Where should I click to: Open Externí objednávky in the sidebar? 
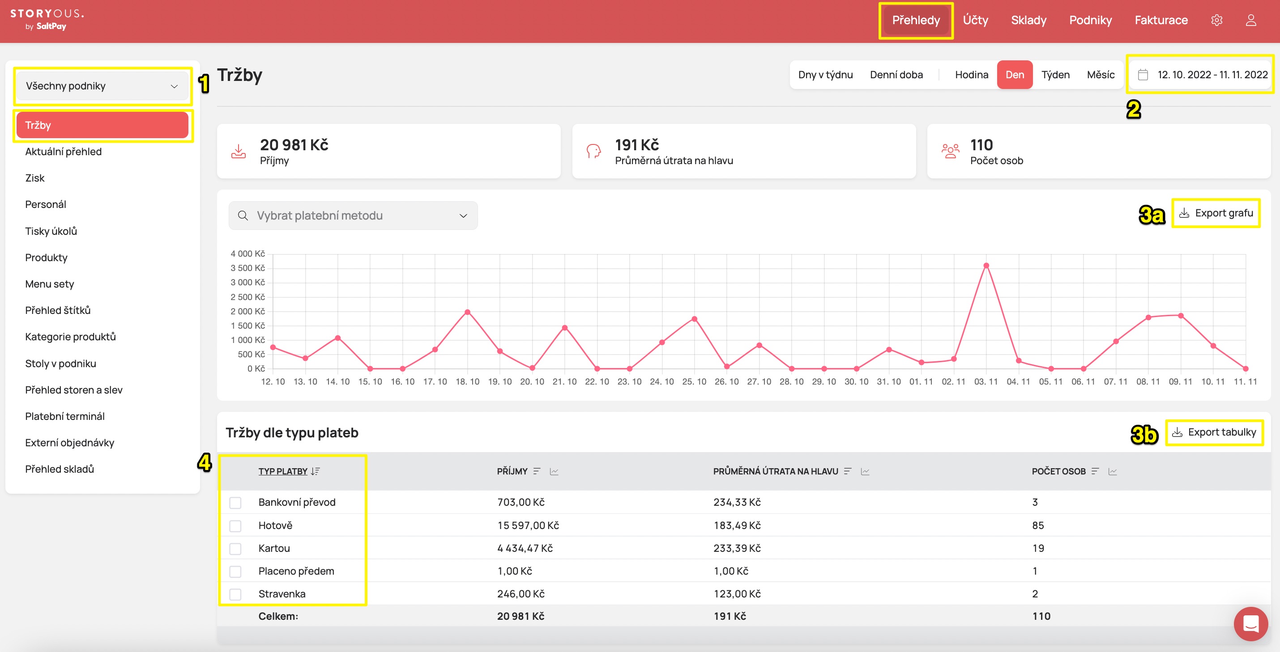click(69, 442)
